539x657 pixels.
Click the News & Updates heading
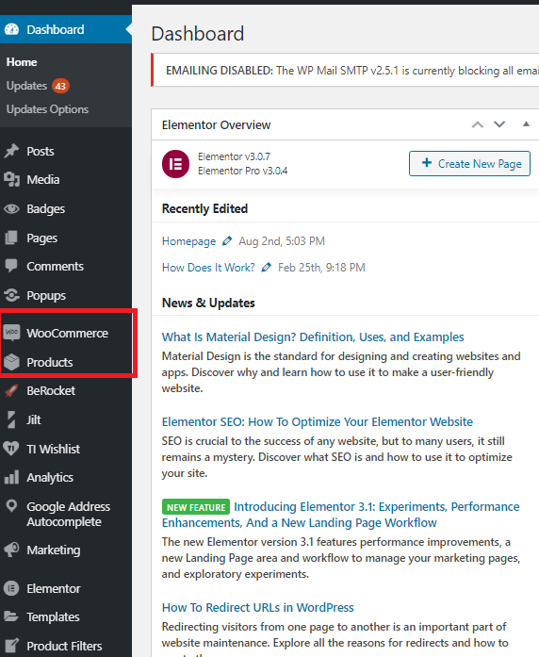pos(208,303)
